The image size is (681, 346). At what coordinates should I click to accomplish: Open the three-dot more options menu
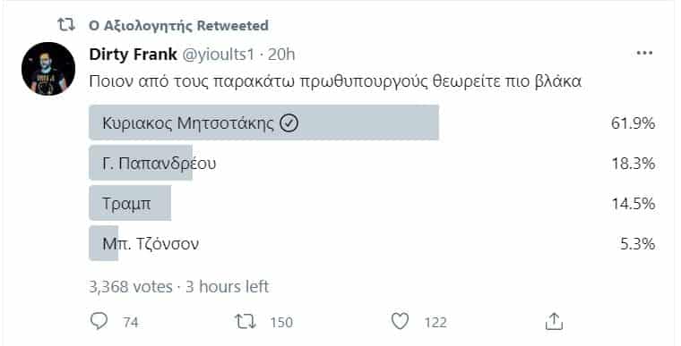coord(644,54)
